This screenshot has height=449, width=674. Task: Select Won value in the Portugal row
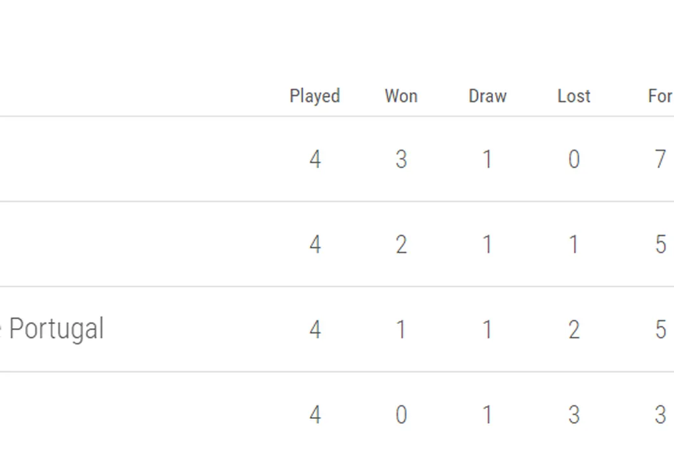click(401, 330)
